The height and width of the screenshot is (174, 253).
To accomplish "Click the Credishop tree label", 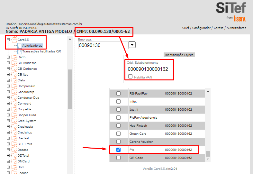I will 25,133.
